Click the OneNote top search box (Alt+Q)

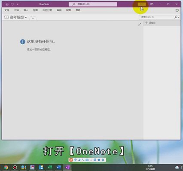[93, 4]
